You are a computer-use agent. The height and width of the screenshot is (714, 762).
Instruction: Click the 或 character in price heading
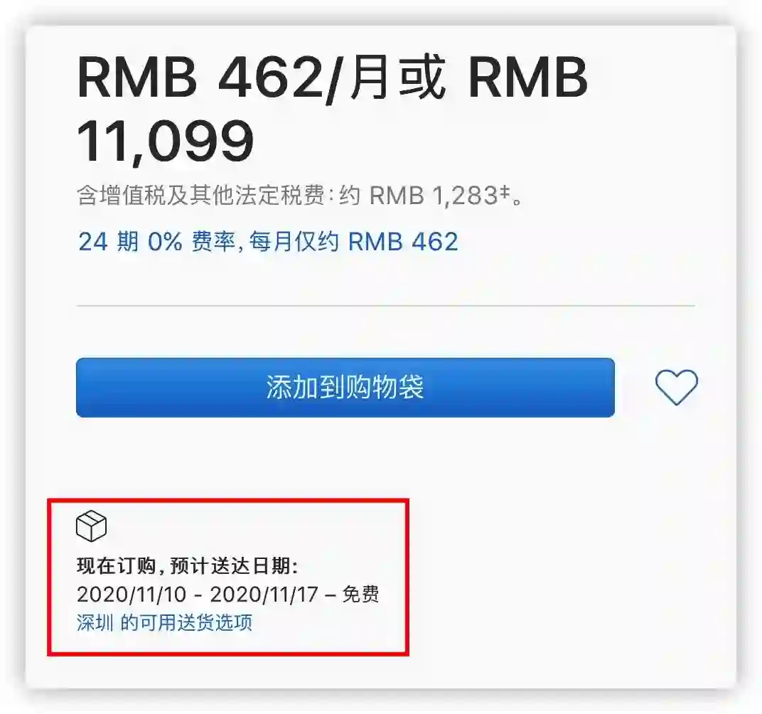(422, 78)
